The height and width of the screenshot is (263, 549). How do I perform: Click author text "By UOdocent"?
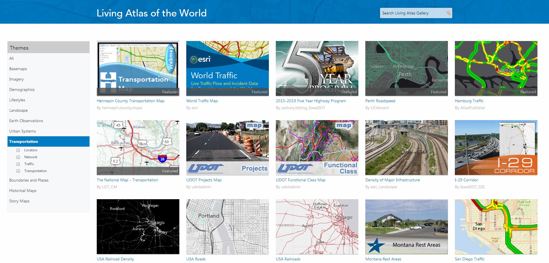377,108
